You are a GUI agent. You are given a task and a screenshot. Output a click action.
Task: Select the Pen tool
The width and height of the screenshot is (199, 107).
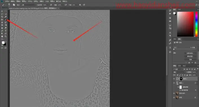tap(2, 31)
